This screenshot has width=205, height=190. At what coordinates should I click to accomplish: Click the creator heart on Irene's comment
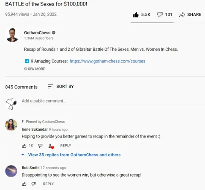click(51, 146)
